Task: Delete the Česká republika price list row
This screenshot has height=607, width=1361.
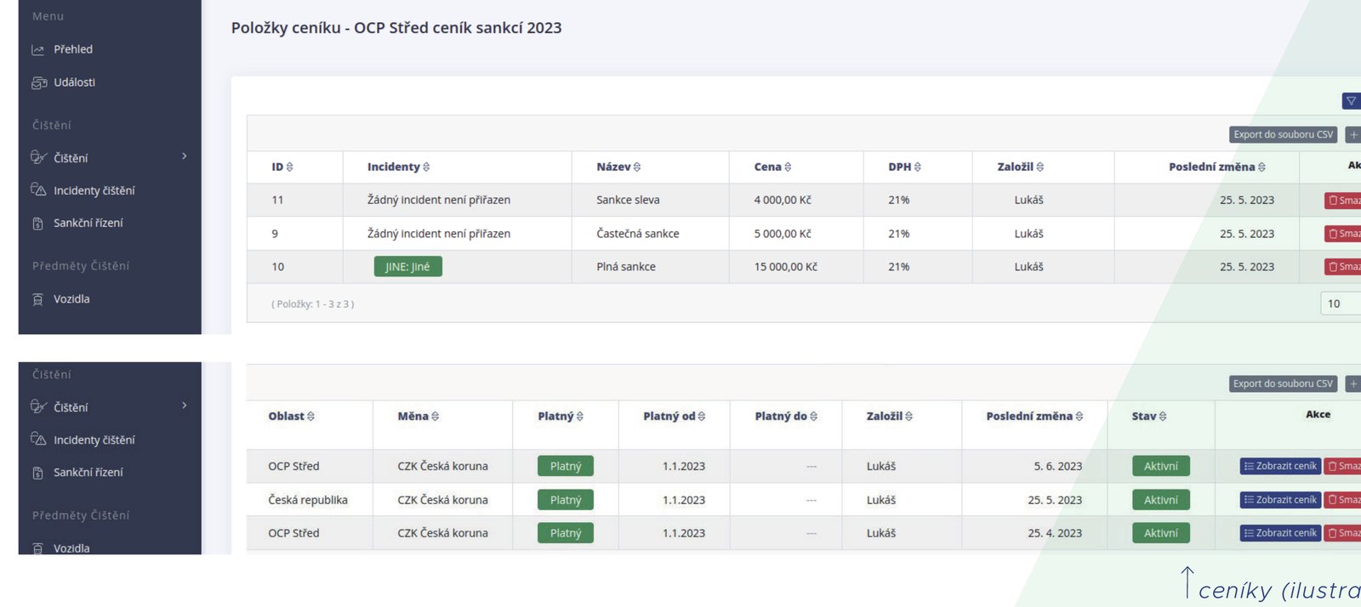Action: 1343,500
